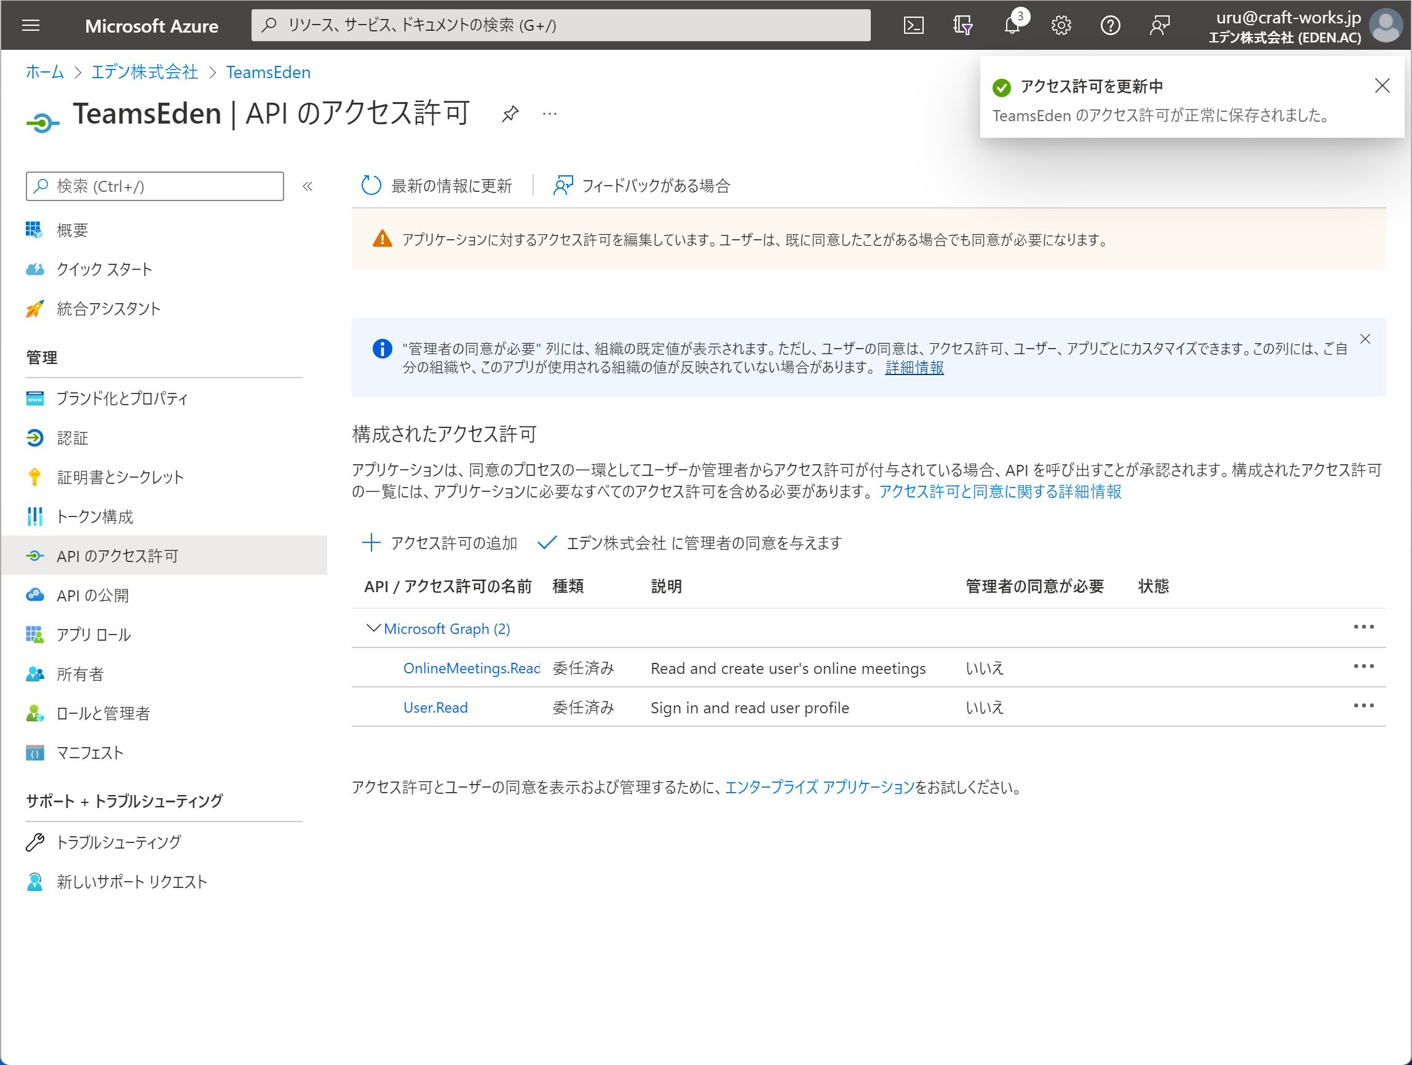Click the orange warning icon in the banner
The width and height of the screenshot is (1412, 1065).
pos(382,239)
